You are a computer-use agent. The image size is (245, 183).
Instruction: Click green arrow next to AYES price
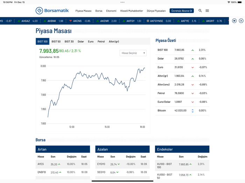click(59, 164)
